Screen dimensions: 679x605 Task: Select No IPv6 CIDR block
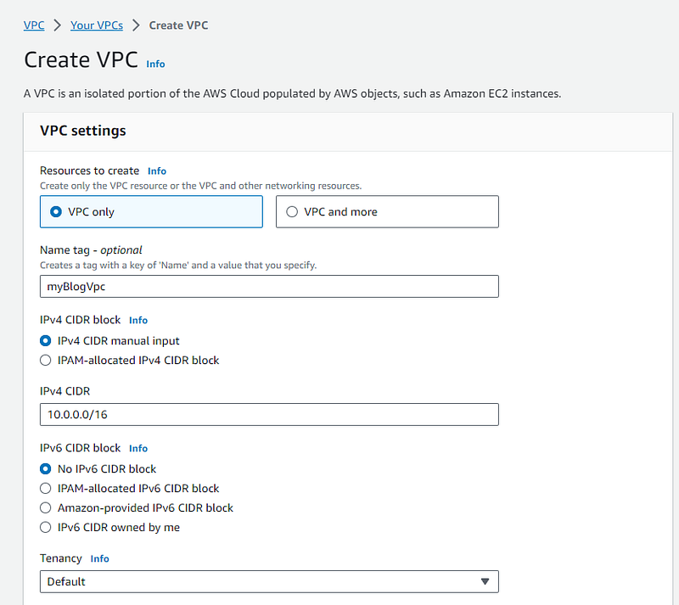click(x=46, y=469)
